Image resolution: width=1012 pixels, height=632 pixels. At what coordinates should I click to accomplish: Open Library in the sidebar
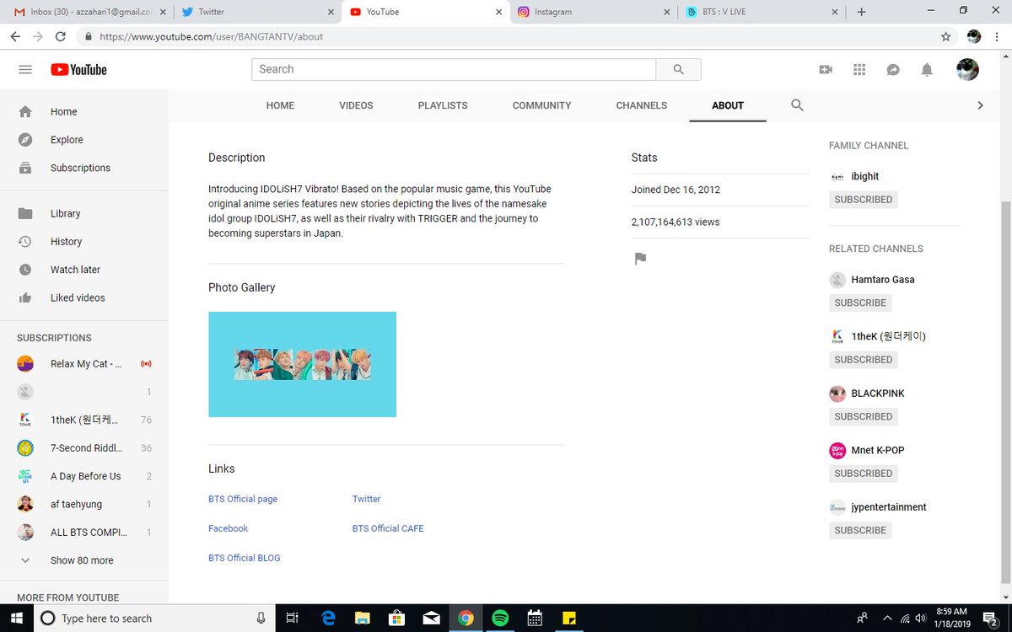coord(84,213)
